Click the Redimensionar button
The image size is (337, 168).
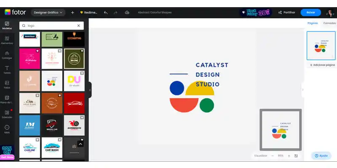point(88,13)
